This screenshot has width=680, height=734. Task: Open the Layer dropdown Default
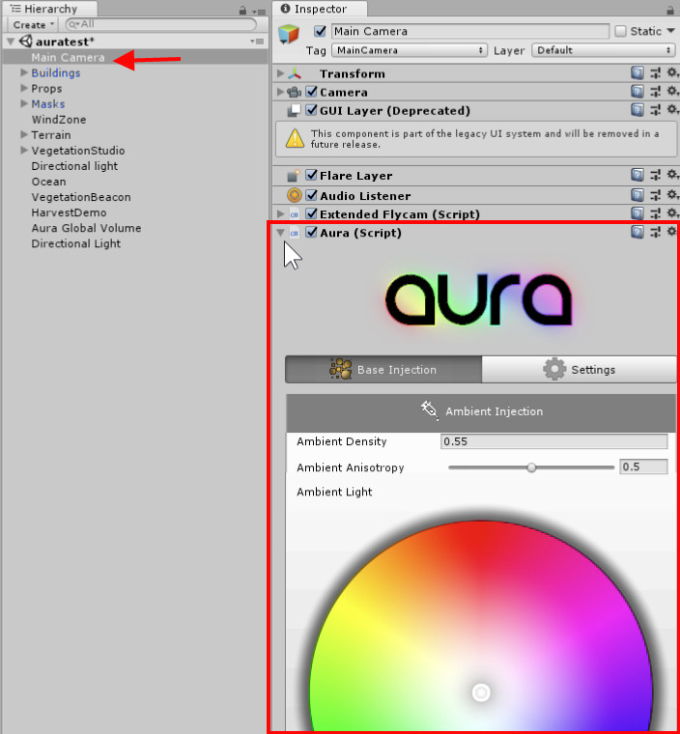(x=603, y=50)
